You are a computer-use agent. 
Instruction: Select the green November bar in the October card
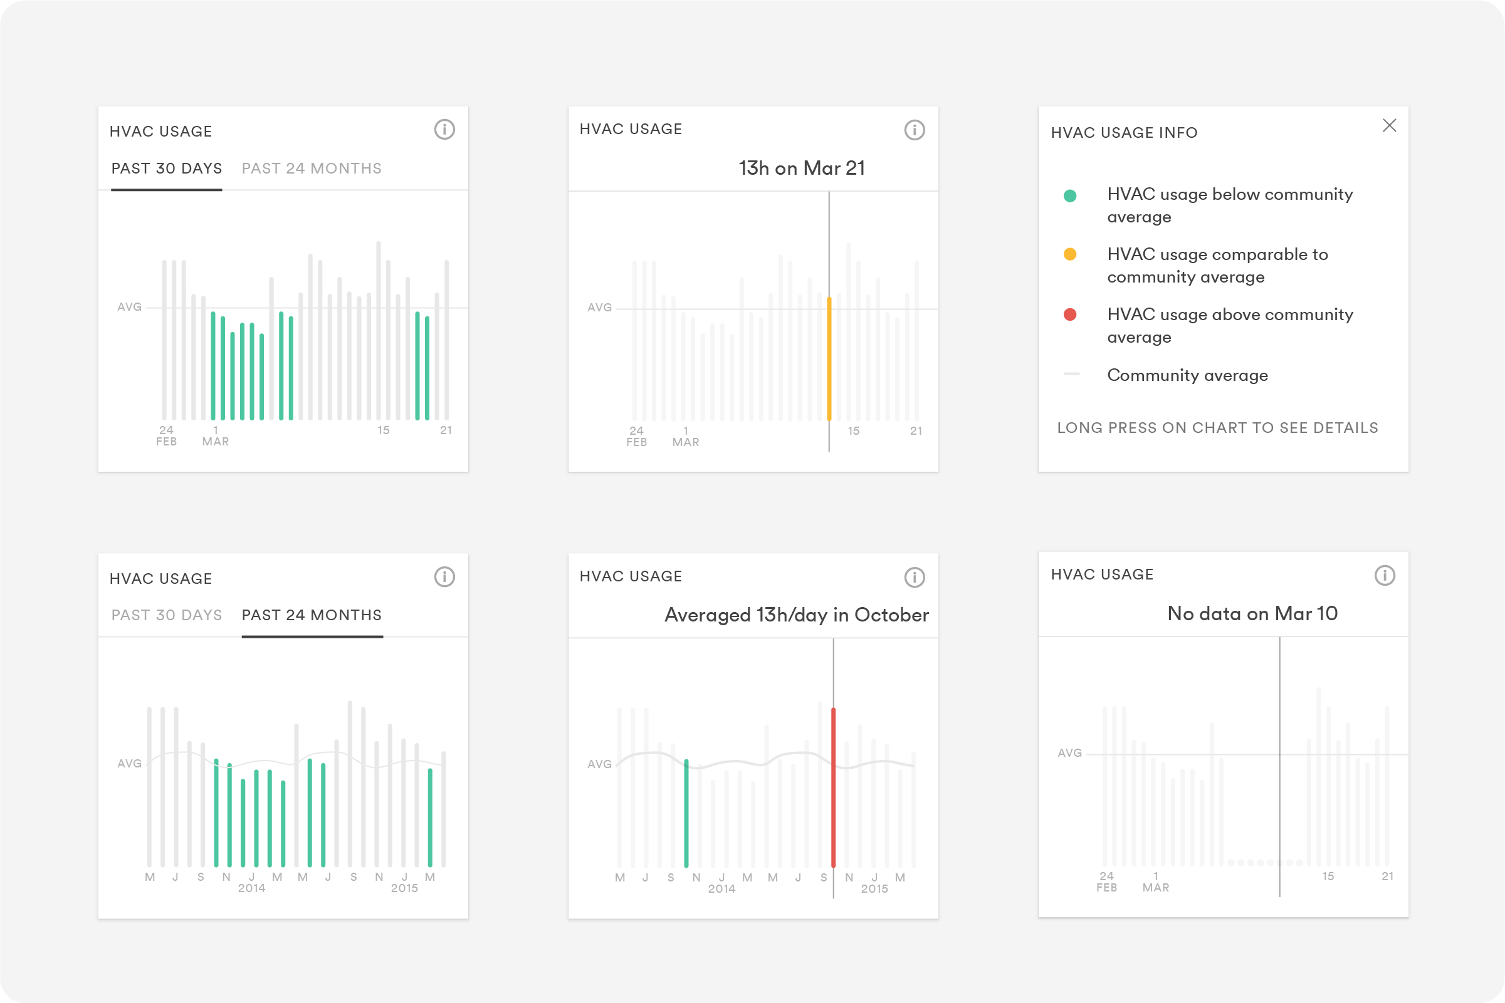686,813
